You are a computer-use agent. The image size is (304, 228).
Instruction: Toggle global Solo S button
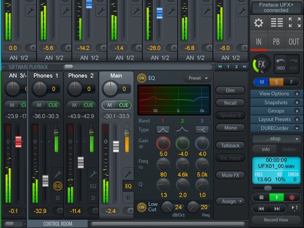pos(276,82)
